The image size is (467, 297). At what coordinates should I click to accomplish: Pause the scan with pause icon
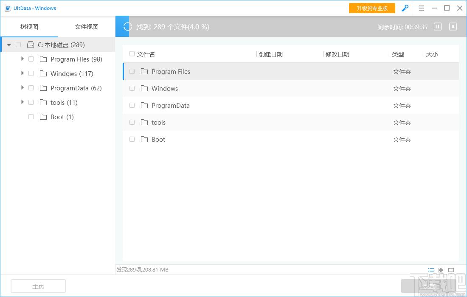pos(438,26)
